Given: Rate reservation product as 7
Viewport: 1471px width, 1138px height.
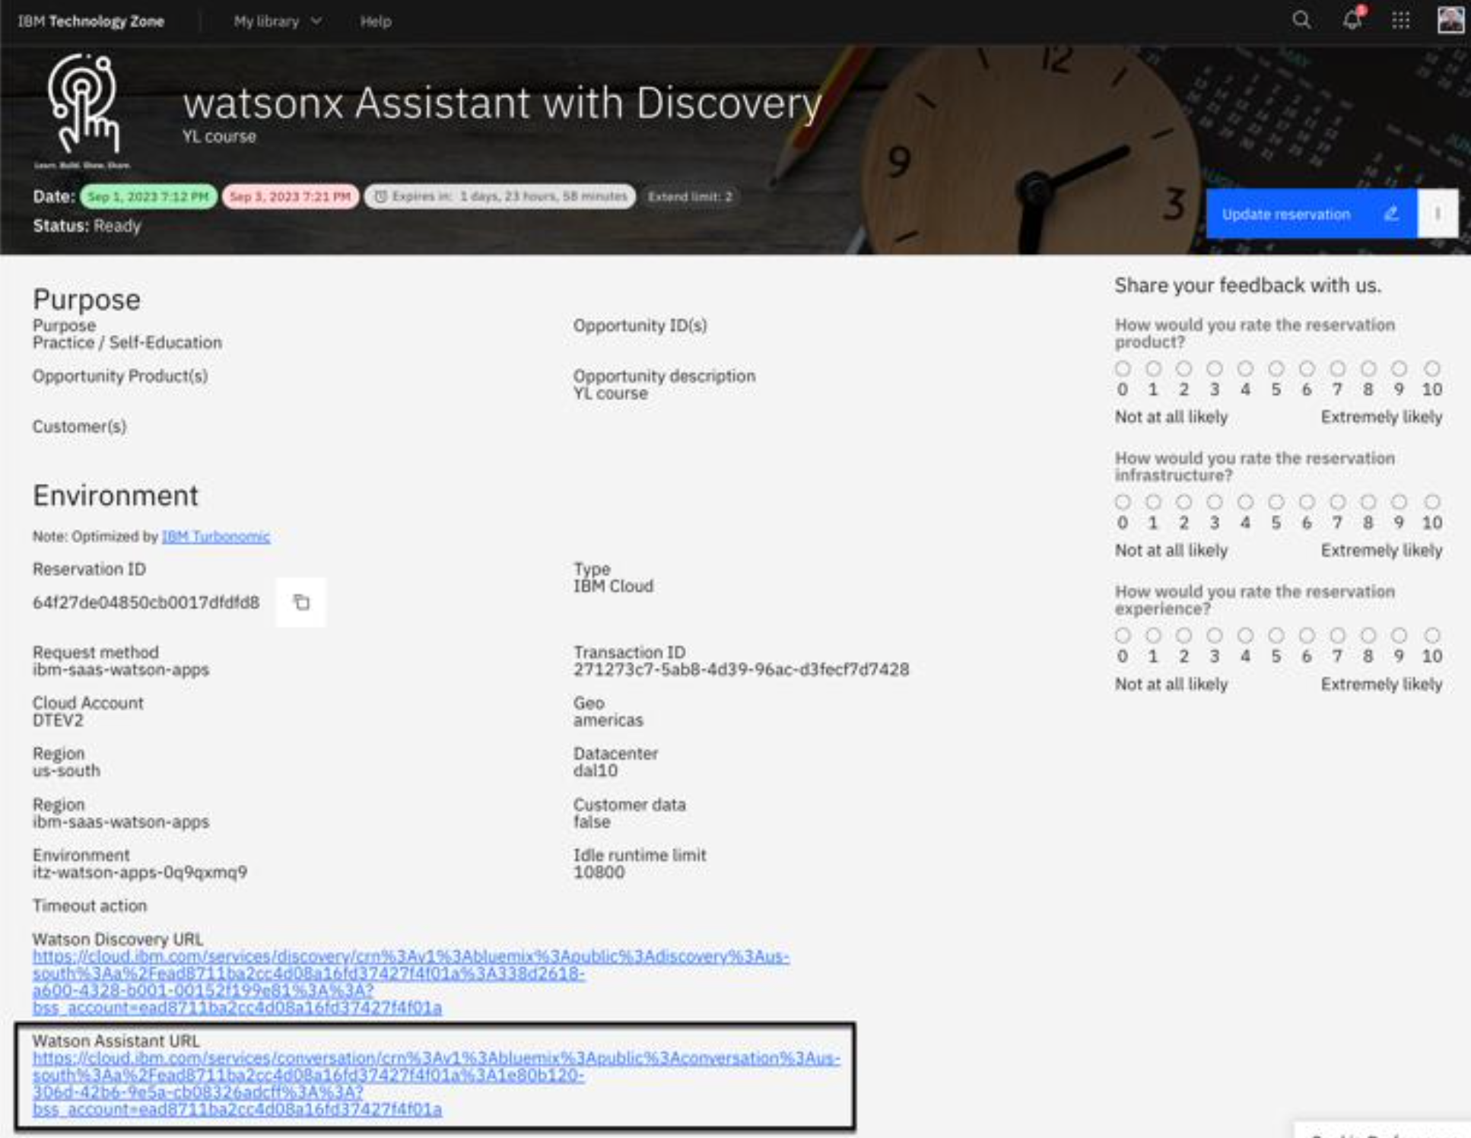Looking at the screenshot, I should 1337,369.
